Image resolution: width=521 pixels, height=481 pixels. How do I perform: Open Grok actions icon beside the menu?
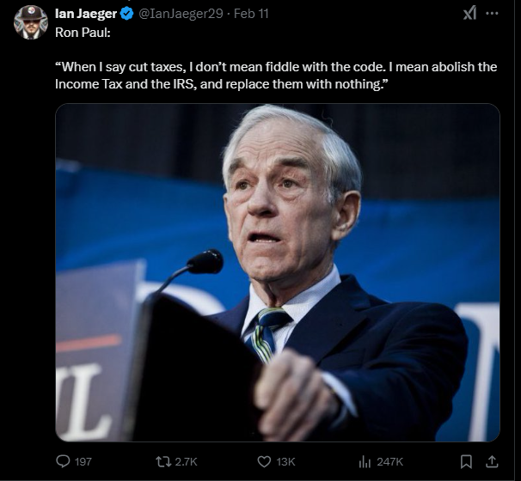point(469,14)
